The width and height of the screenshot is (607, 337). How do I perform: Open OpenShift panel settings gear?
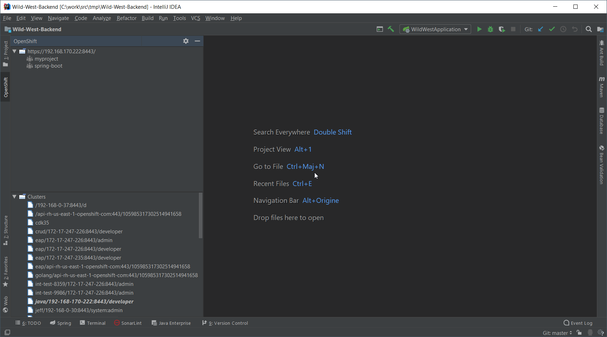click(x=186, y=41)
